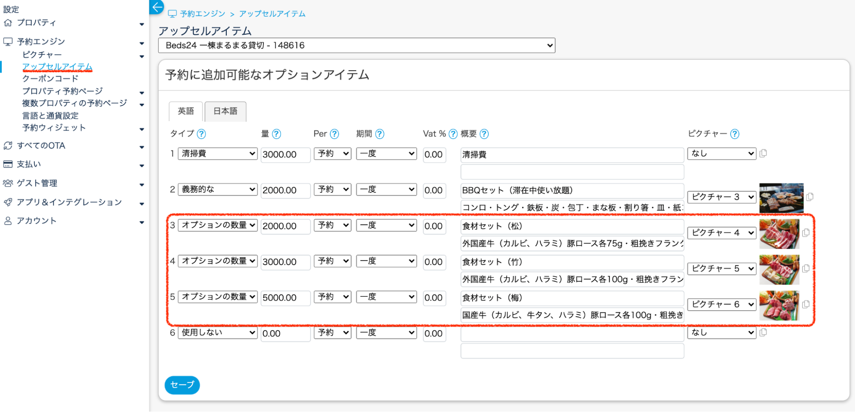Image resolution: width=855 pixels, height=412 pixels.
Task: Click copy icon on row 1 清掃費
Action: coord(763,154)
